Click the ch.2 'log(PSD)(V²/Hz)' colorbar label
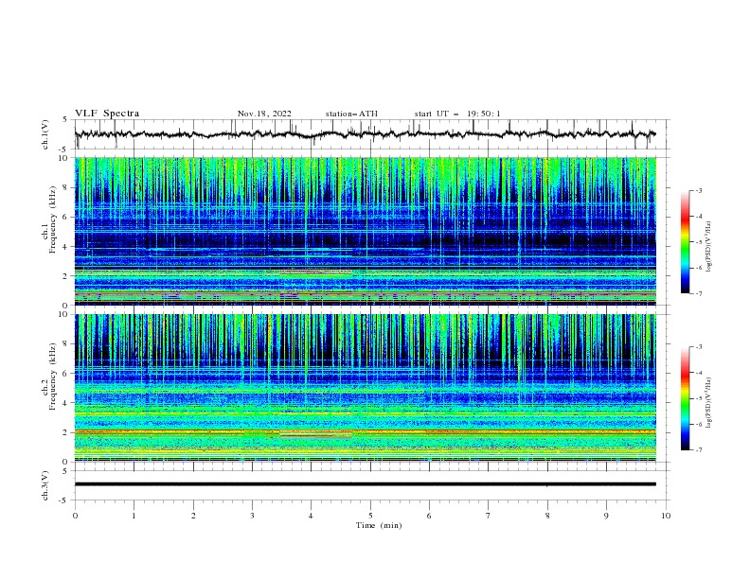The height and width of the screenshot is (579, 750). [708, 402]
